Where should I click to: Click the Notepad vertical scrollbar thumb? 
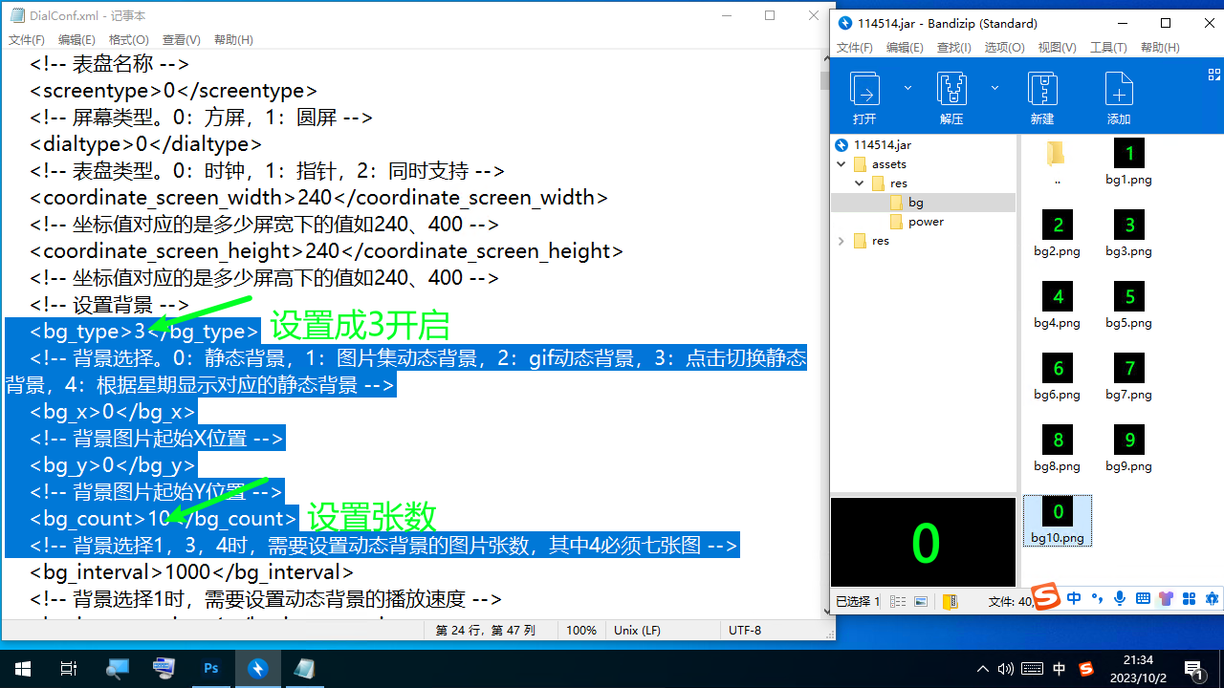[x=824, y=80]
